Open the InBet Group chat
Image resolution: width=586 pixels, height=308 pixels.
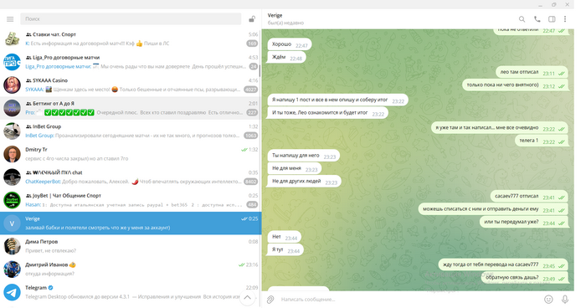click(130, 131)
